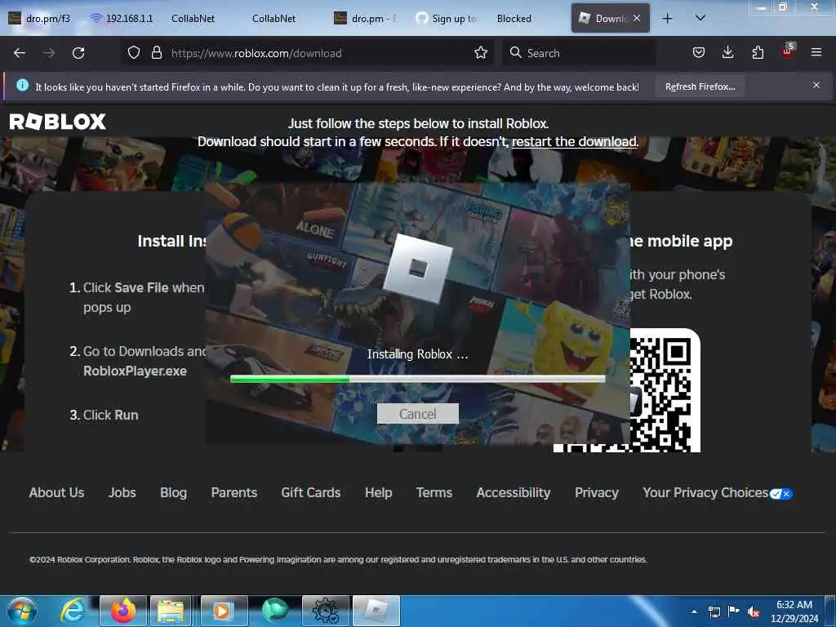
Task: Open the tracking protection shield icon
Action: click(x=134, y=53)
